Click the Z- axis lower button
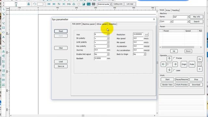The image size is (208, 117). click(x=200, y=69)
